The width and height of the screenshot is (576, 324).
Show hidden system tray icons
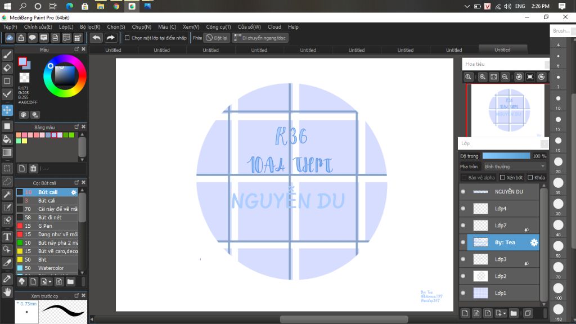pyautogui.click(x=466, y=6)
